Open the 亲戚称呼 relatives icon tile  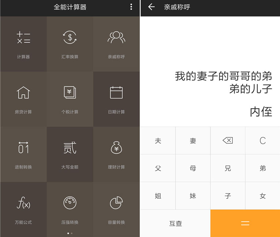point(116,44)
